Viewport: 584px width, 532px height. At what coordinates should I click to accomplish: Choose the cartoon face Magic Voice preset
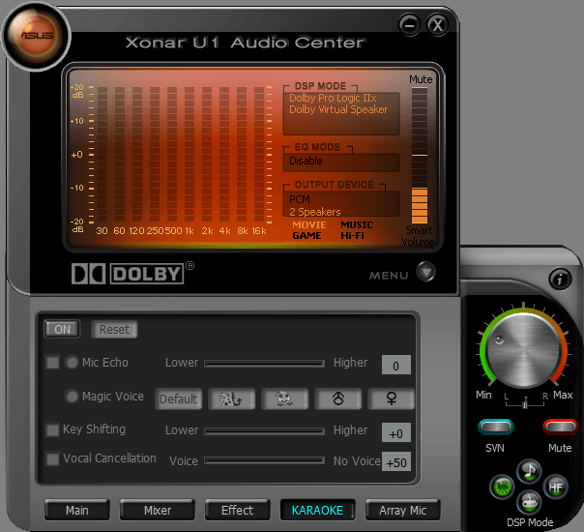click(284, 399)
